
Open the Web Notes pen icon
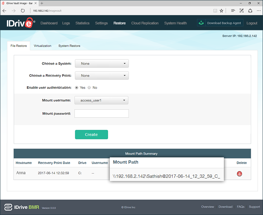(241, 11)
